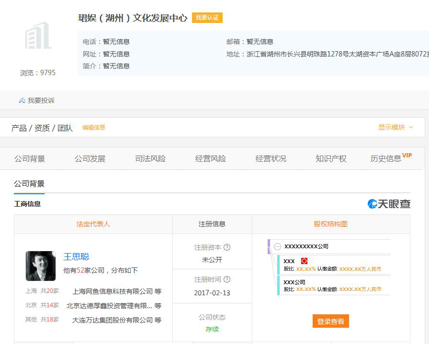
Task: Click the 登录查看 button
Action: pos(330,322)
